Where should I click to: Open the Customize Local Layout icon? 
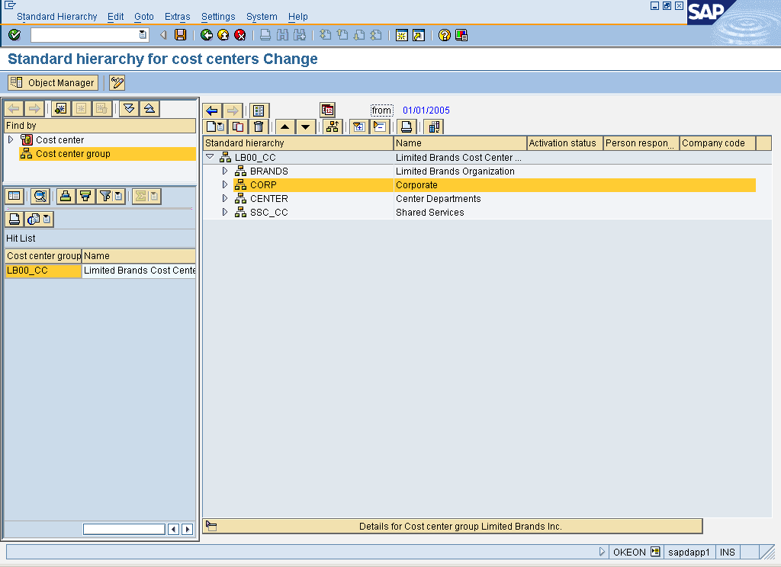461,35
